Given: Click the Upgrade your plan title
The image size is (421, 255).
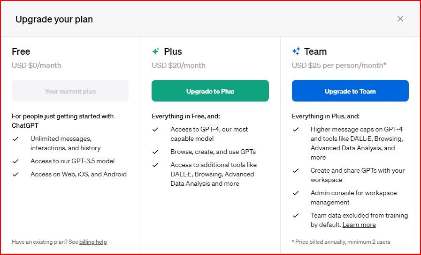Looking at the screenshot, I should pyautogui.click(x=54, y=19).
